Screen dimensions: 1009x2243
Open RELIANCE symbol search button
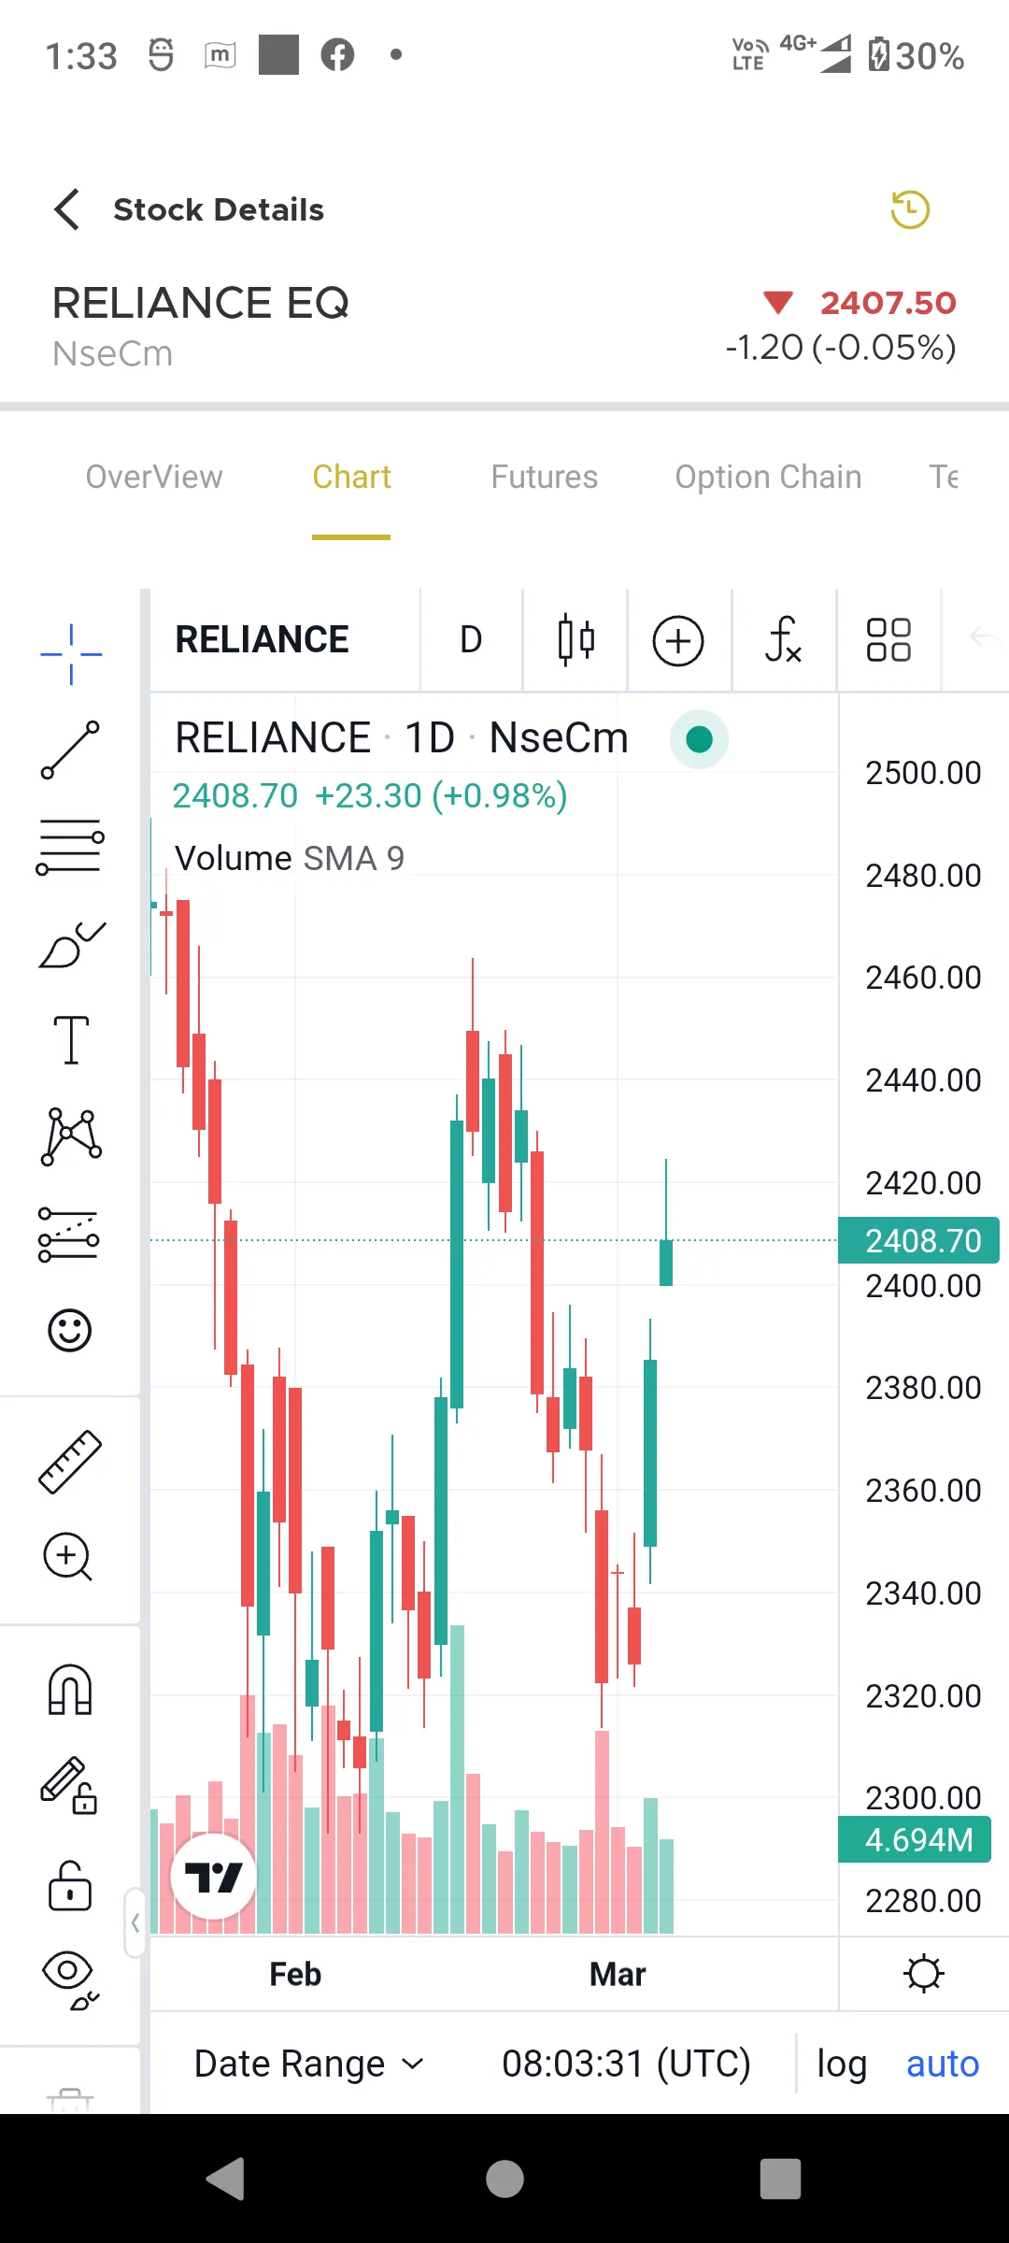point(263,640)
